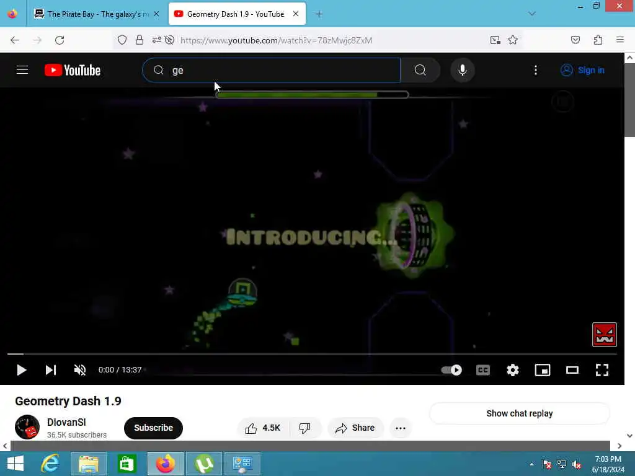This screenshot has width=635, height=476.
Task: Click the network tray icon
Action: pos(562,464)
